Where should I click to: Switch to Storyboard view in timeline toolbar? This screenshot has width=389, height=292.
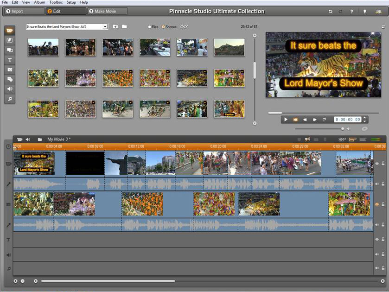[342, 139]
